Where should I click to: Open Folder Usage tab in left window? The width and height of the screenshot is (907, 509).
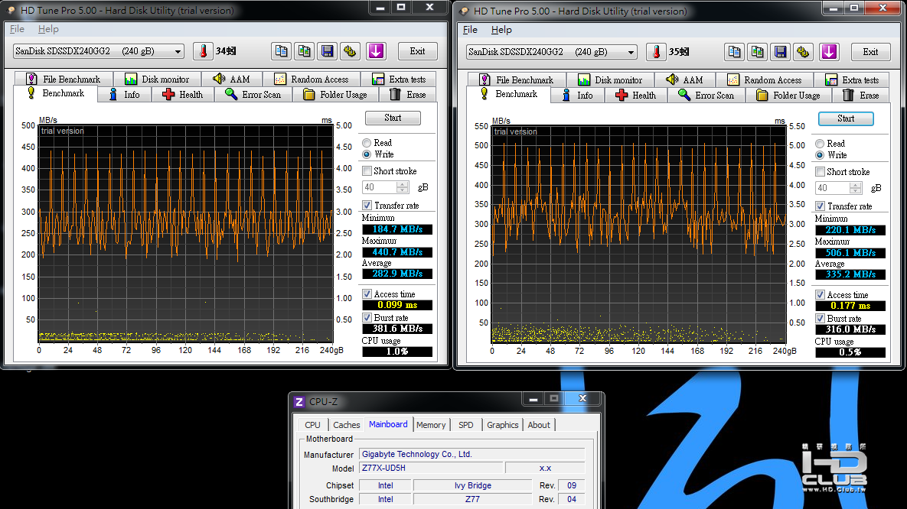[335, 95]
